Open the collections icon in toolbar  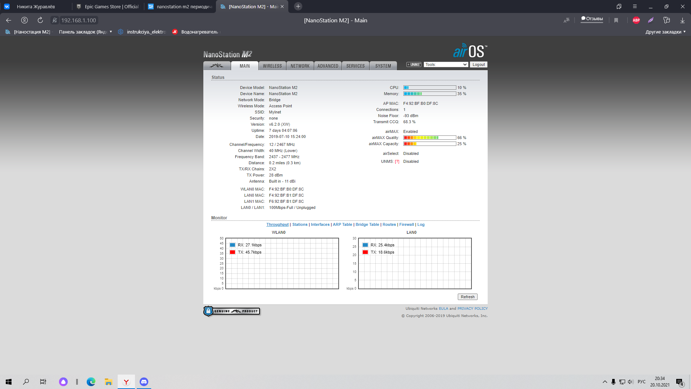667,20
